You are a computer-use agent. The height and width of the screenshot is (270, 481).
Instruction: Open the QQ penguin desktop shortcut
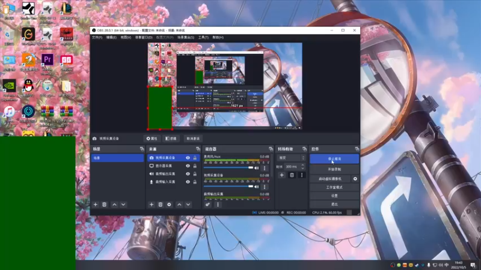(x=28, y=88)
